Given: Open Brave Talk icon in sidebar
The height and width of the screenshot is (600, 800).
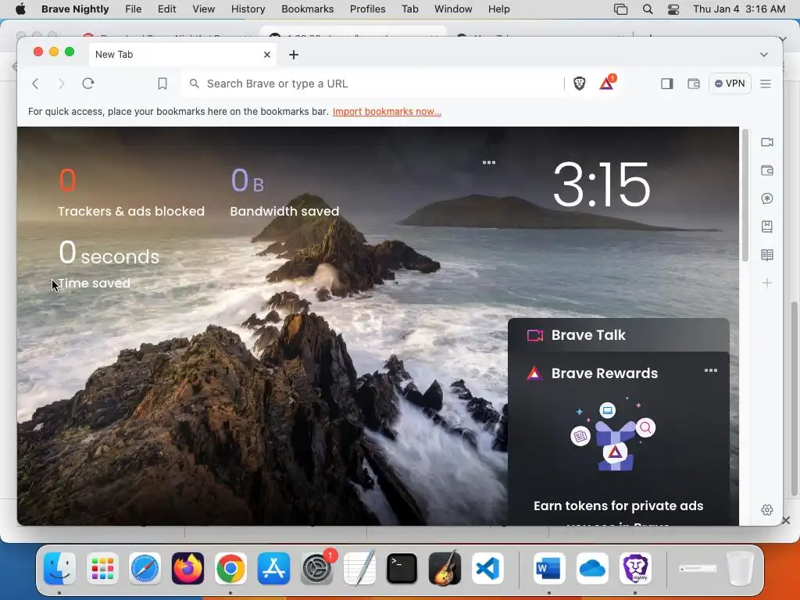Looking at the screenshot, I should tap(767, 142).
